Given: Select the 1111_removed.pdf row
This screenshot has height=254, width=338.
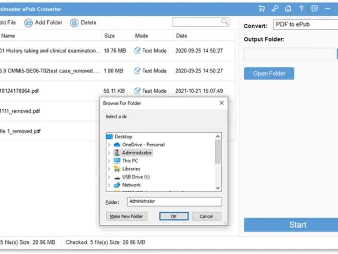Looking at the screenshot, I should (x=50, y=111).
